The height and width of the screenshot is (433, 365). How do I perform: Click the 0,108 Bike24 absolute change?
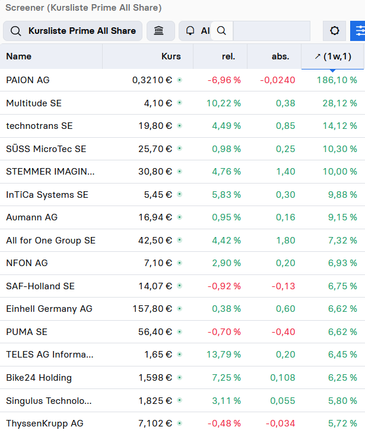[283, 378]
